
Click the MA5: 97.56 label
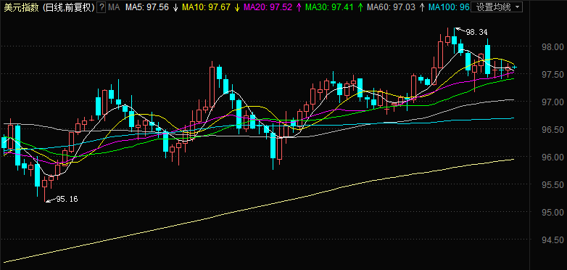tap(147, 7)
